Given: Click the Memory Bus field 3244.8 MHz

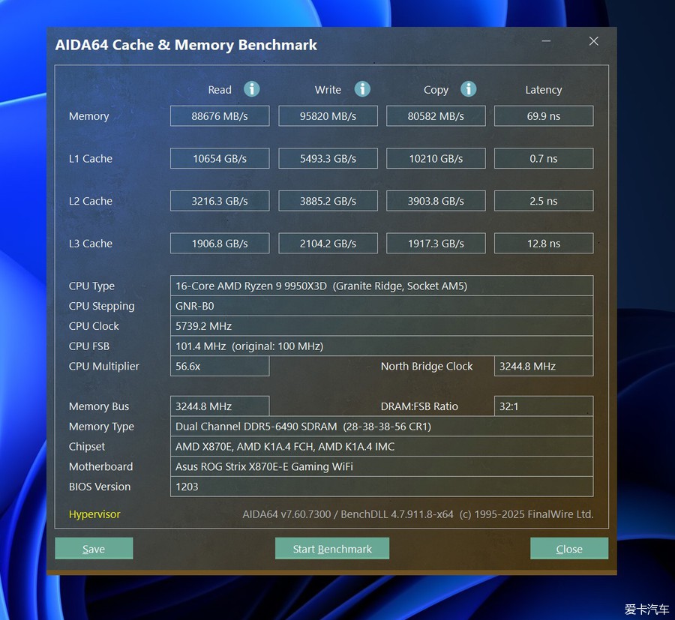Looking at the screenshot, I should point(220,406).
